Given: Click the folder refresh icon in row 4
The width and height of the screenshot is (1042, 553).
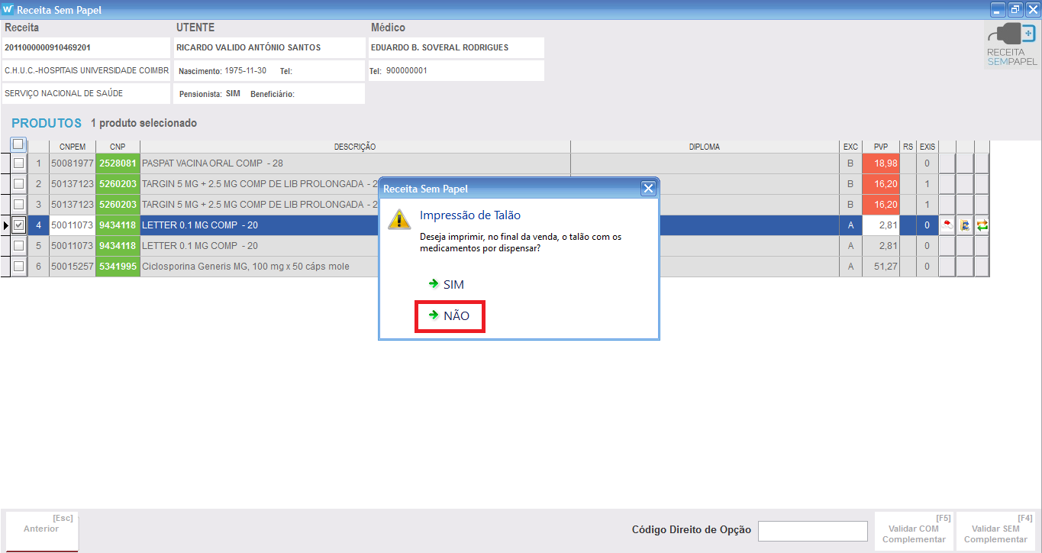Looking at the screenshot, I should (x=965, y=225).
